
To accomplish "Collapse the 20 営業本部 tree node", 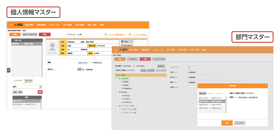I will tap(116, 92).
